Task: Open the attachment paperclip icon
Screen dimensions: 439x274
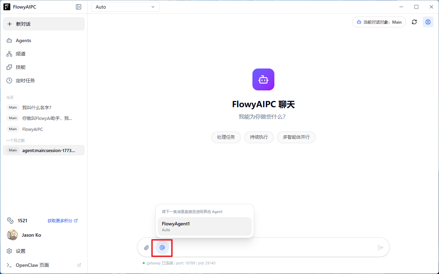Action: (146, 247)
